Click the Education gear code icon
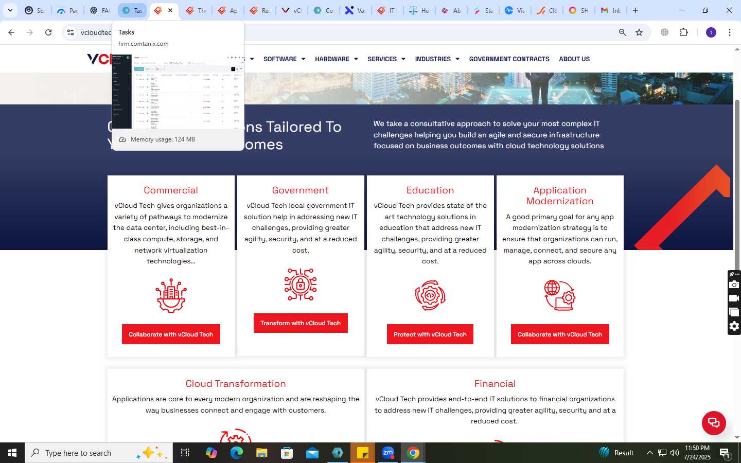 point(430,295)
